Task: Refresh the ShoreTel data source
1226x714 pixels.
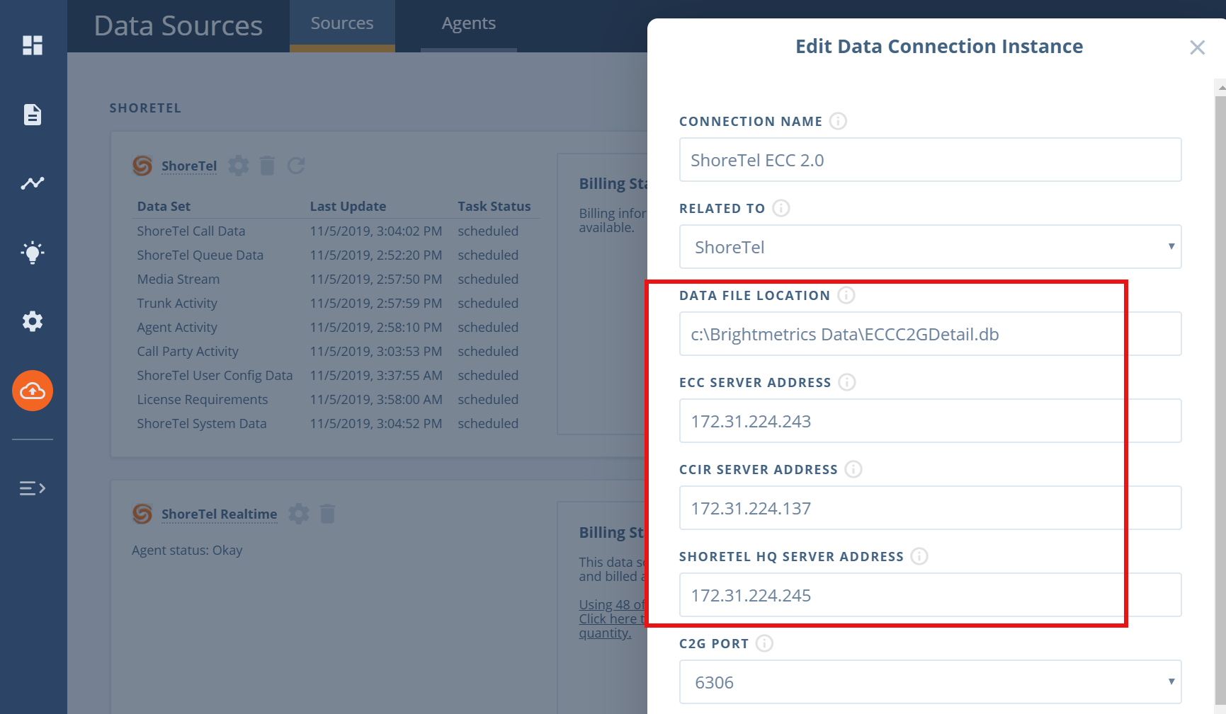Action: tap(296, 166)
